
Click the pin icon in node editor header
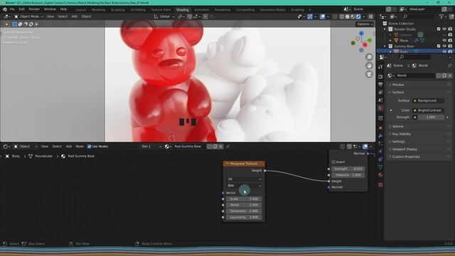point(227,146)
